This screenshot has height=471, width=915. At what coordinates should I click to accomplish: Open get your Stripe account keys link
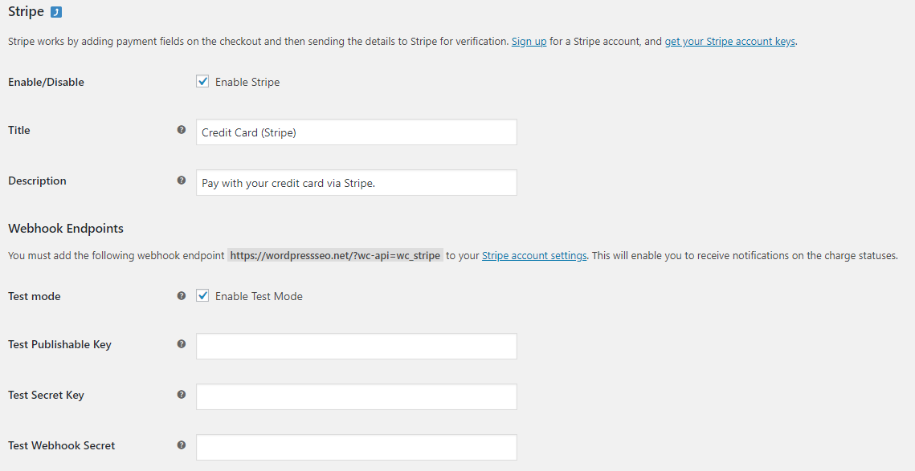pos(730,42)
